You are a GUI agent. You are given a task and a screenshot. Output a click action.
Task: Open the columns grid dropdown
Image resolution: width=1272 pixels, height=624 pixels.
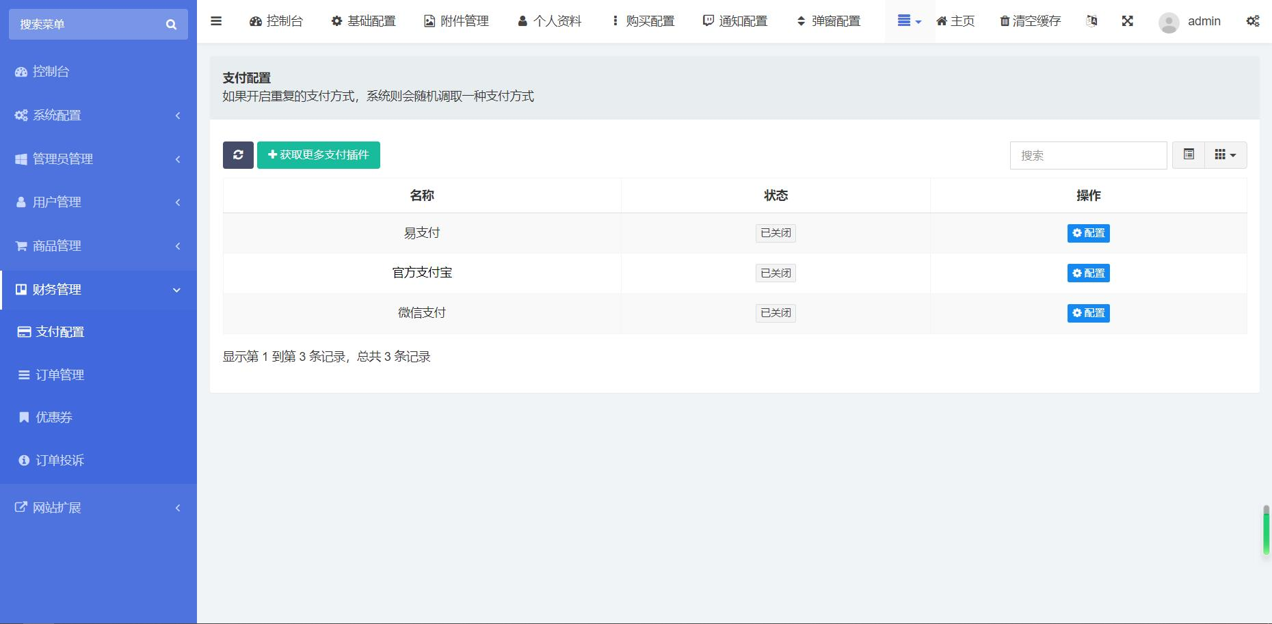1225,155
